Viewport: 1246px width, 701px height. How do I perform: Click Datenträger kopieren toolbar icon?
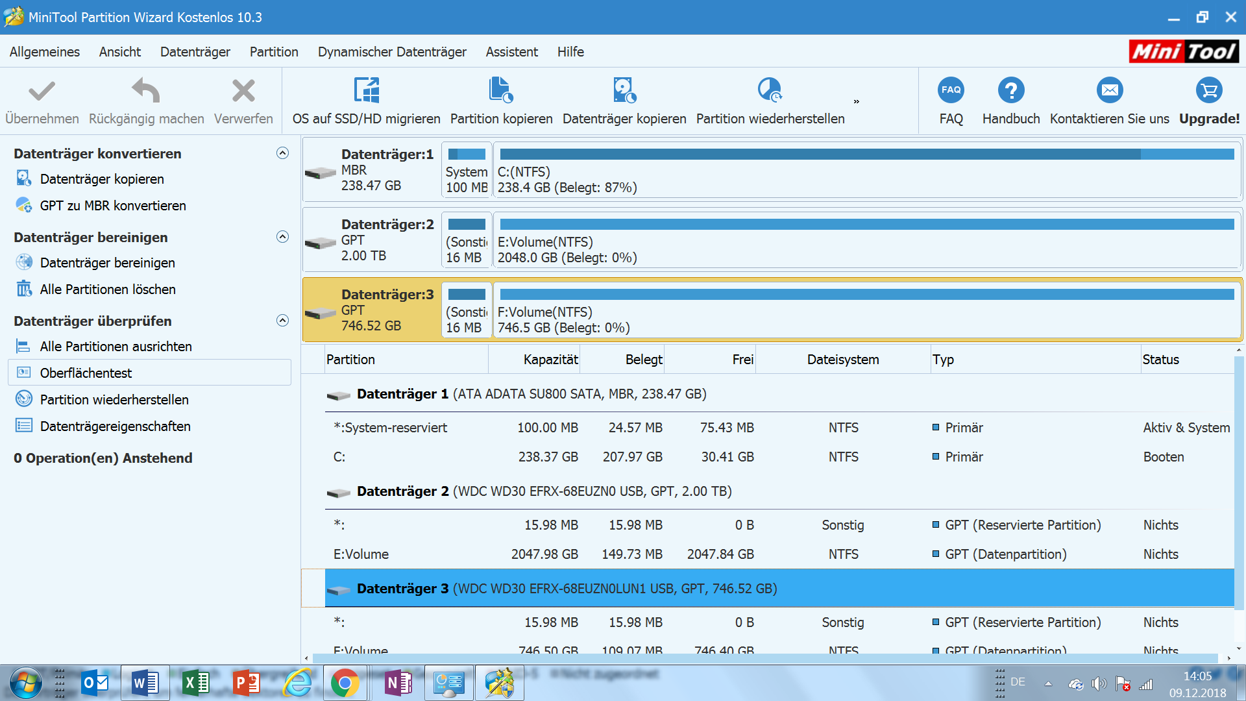click(624, 91)
